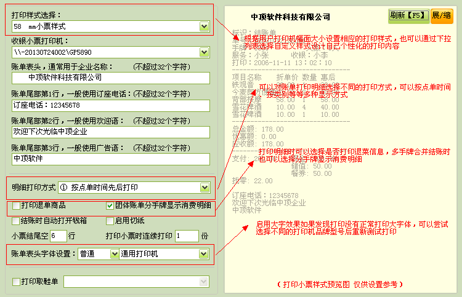Click the 连续打印 copies number field
Image resolution: width=462 pixels, height=297 pixels.
[186, 236]
